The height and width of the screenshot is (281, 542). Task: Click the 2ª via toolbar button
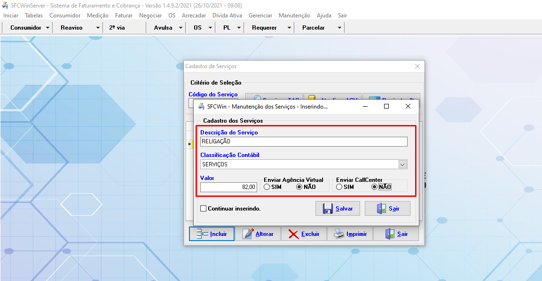(x=117, y=28)
